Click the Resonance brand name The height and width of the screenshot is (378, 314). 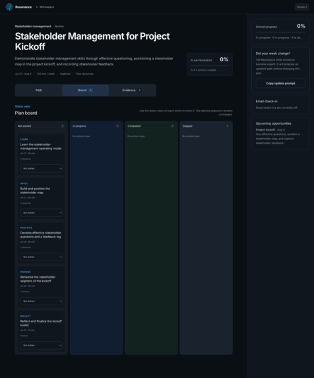(23, 7)
